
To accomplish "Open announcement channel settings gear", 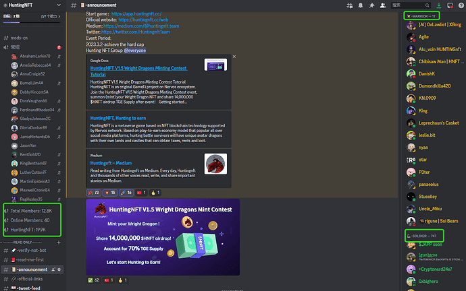I will pyautogui.click(x=59, y=269).
